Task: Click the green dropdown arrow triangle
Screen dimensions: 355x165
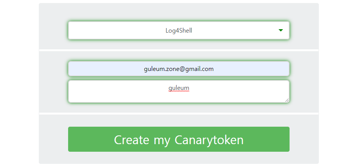Action: point(281,30)
